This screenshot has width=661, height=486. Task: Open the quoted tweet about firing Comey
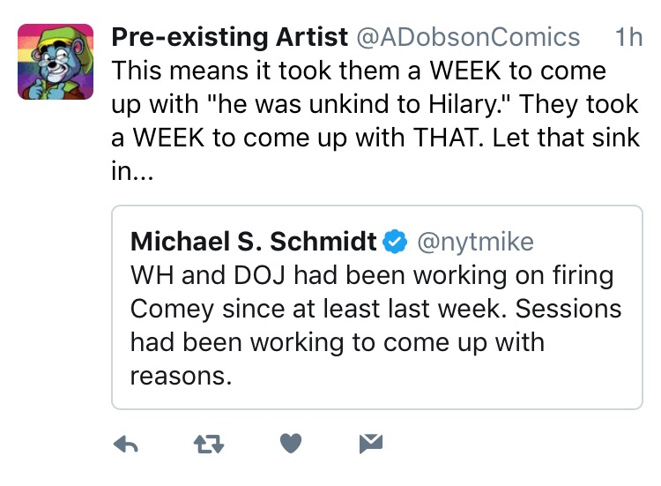(x=377, y=307)
